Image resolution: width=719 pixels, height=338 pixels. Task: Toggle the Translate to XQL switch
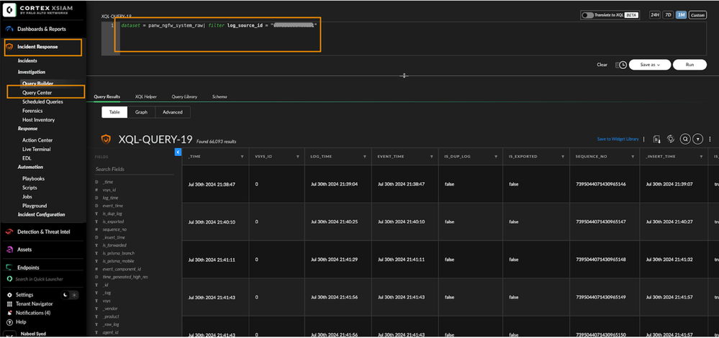[x=588, y=14]
